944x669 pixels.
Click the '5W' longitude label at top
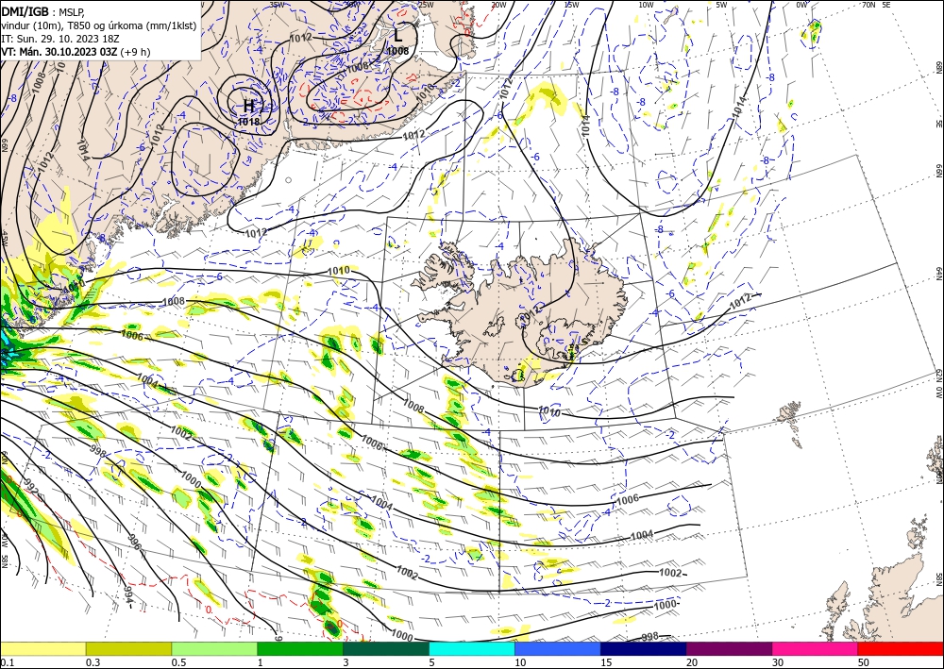click(x=721, y=5)
